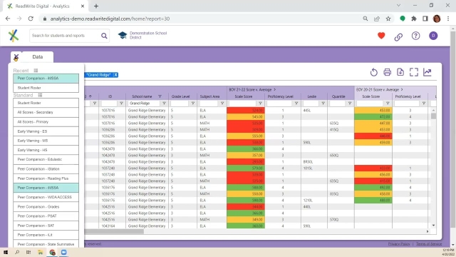
Task: Select Peer Comparison - Grades report
Action: point(46,206)
